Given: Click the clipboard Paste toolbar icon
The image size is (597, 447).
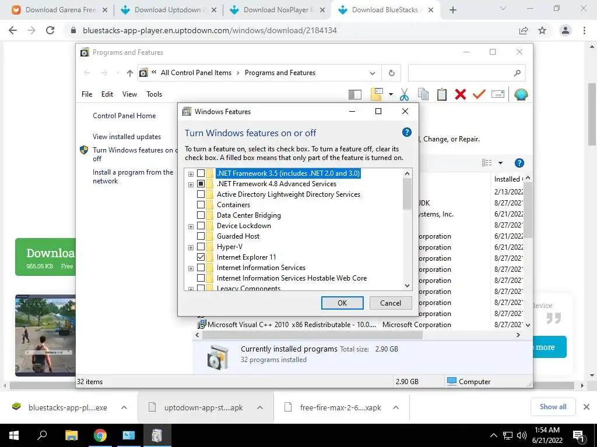Looking at the screenshot, I should coord(442,94).
